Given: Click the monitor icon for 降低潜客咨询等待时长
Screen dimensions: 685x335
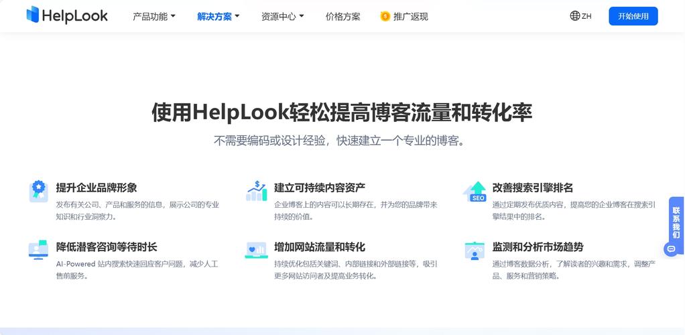Looking at the screenshot, I should click(38, 249).
